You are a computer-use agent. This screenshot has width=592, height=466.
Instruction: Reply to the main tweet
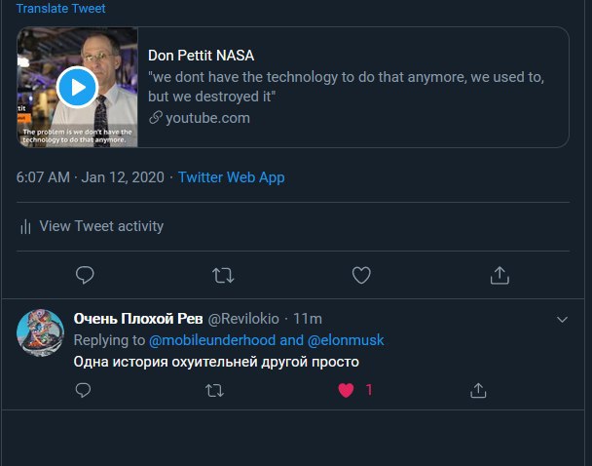click(85, 275)
